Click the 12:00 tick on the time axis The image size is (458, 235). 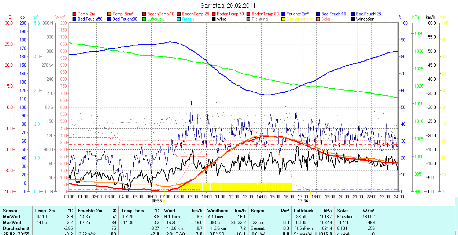pos(234,197)
